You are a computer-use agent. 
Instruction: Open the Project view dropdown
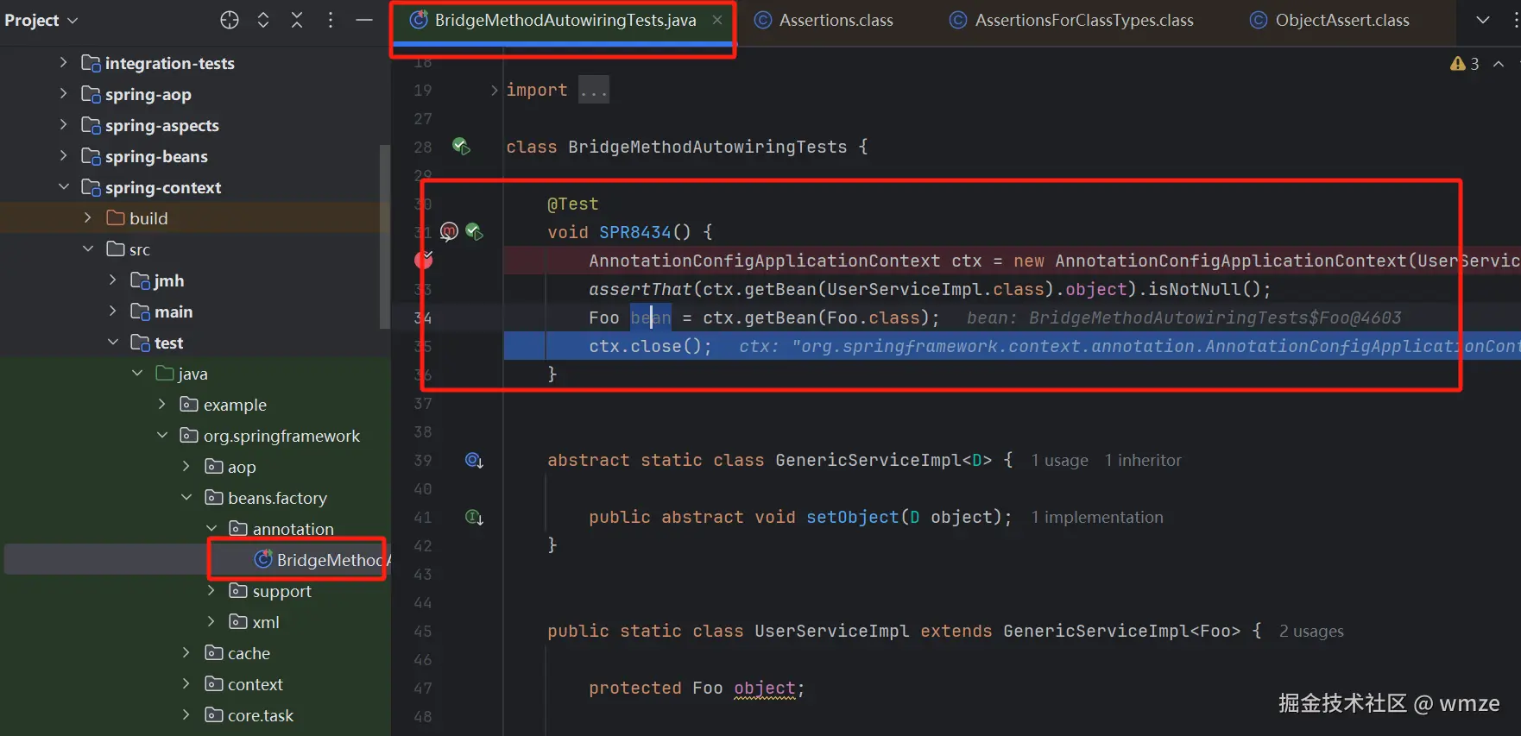click(41, 20)
